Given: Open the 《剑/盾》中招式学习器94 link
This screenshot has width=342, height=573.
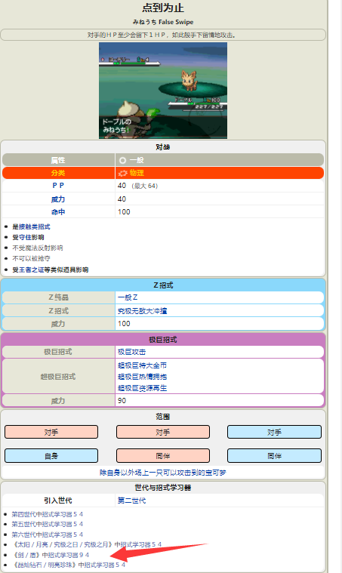Looking at the screenshot, I should [x=51, y=555].
